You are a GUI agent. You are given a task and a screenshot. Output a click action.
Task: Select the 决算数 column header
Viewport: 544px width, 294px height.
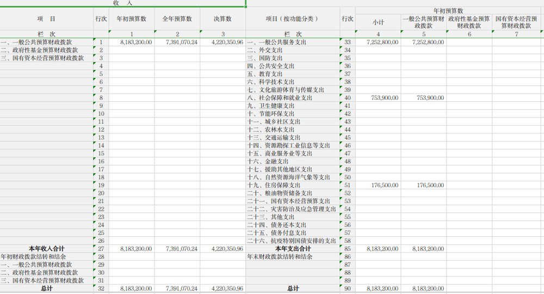(x=222, y=19)
